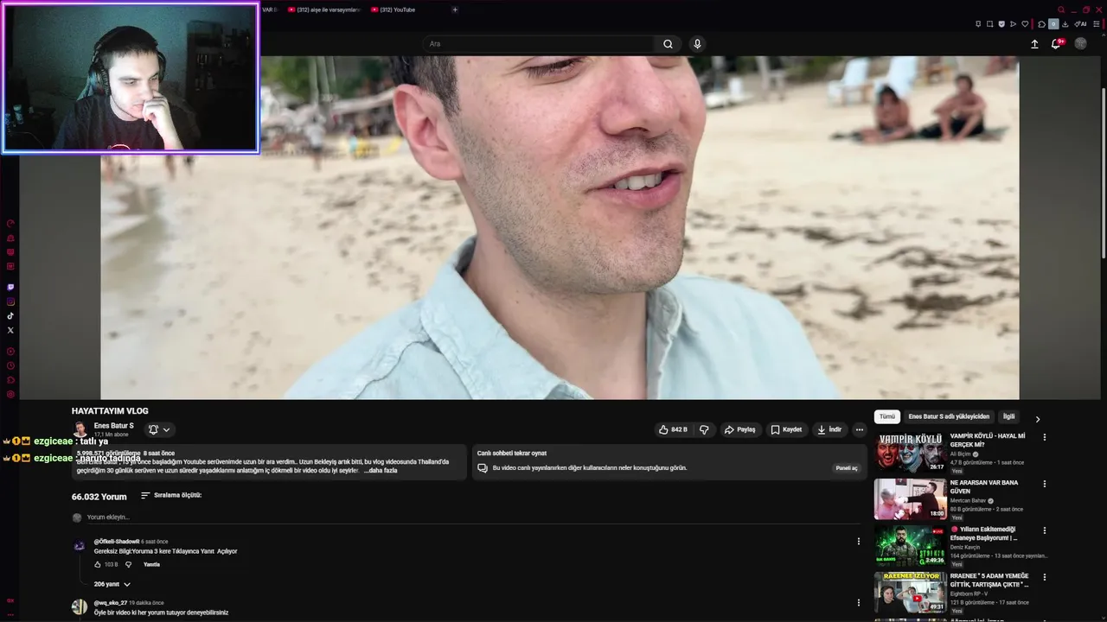Open @wq_eko_27 commenter profile
Image resolution: width=1107 pixels, height=622 pixels.
coord(111,603)
